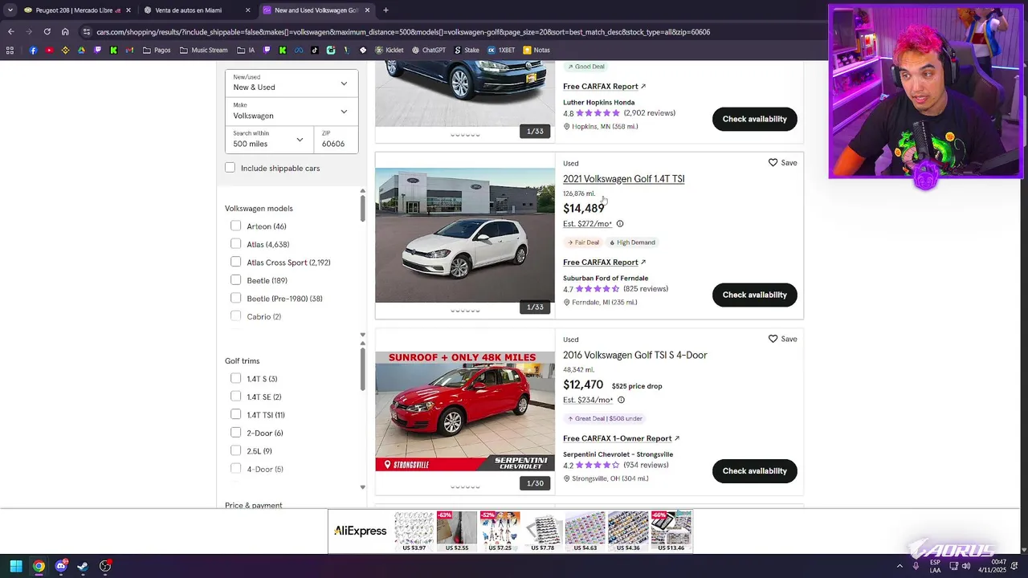Switch to Peugeot 208 Mercado Libre tab
1028x578 pixels.
point(78,10)
